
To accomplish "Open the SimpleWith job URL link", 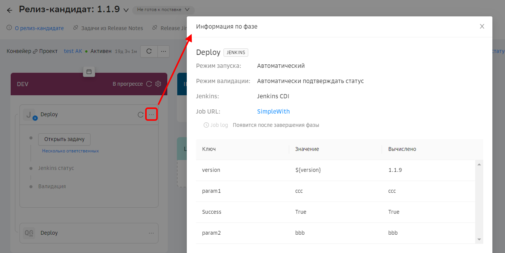I will (273, 112).
